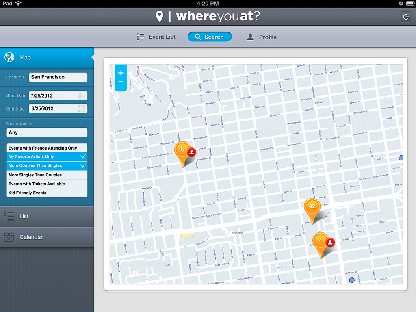
Task: Toggle More Couples Than Singles filter
Action: (47, 166)
